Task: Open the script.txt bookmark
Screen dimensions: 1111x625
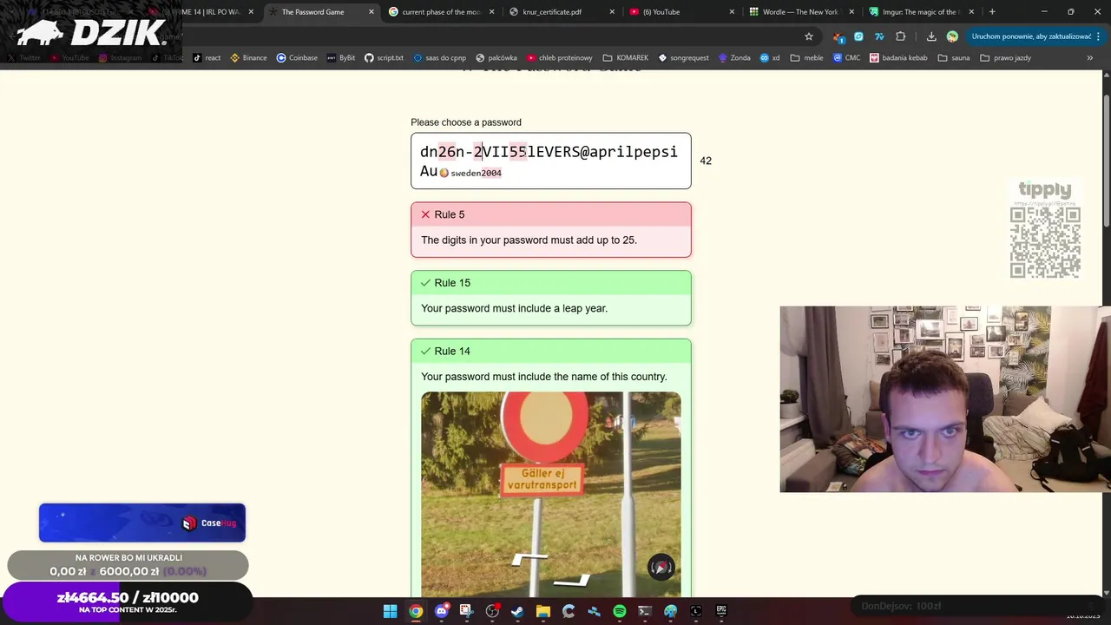Action: [x=384, y=57]
